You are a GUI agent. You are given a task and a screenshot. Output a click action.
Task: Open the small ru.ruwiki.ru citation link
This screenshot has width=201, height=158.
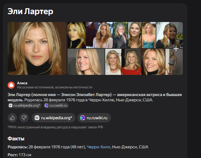[x=56, y=105]
